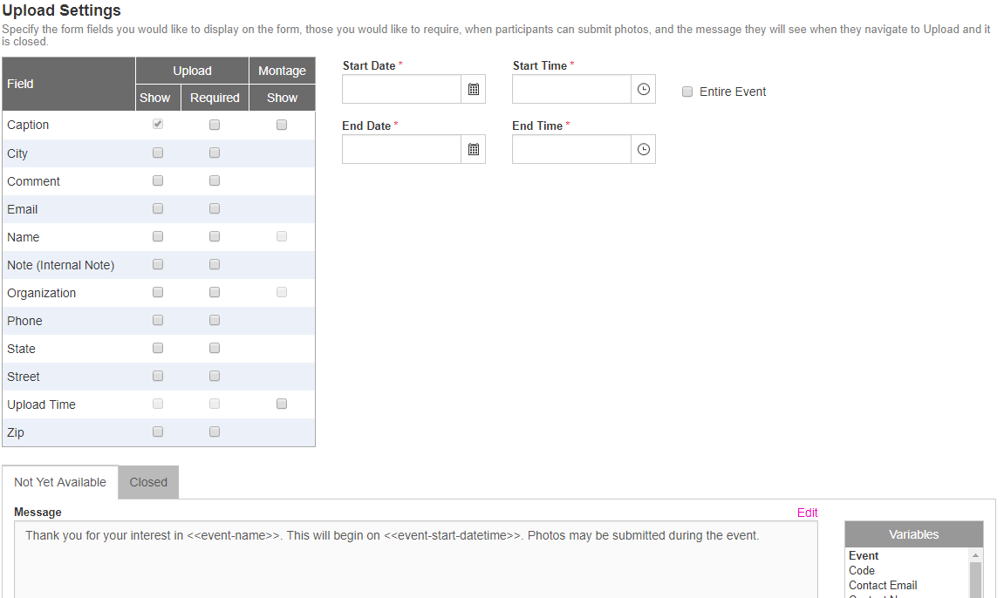This screenshot has width=1004, height=598.
Task: Open the Start Date calendar picker
Action: tap(473, 89)
